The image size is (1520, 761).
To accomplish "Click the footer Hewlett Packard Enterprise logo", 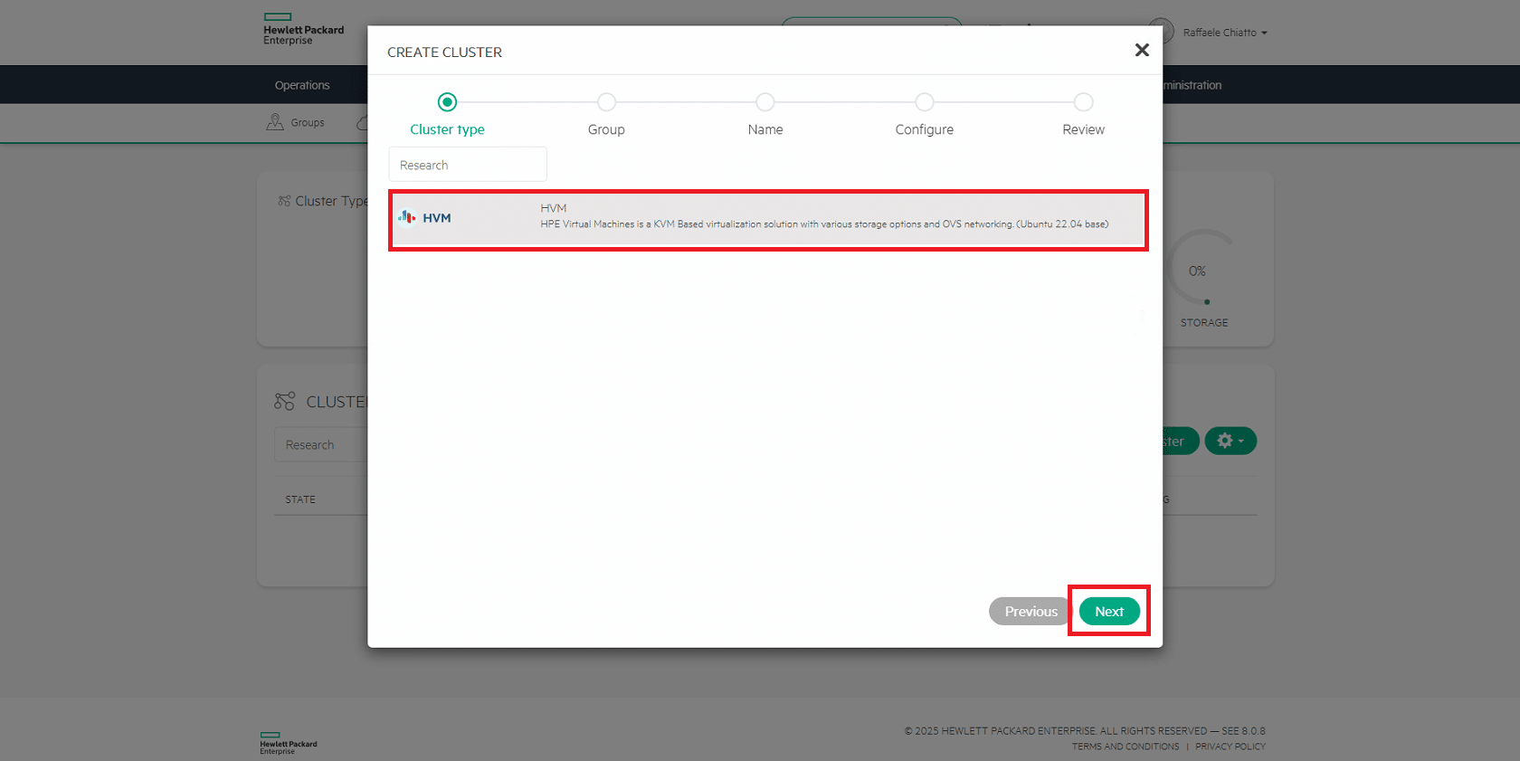I will pyautogui.click(x=289, y=743).
